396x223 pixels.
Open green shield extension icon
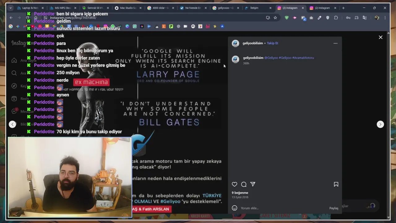pos(286,18)
